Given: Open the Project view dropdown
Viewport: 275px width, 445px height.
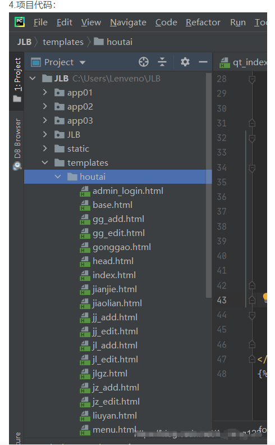Looking at the screenshot, I should (82, 62).
